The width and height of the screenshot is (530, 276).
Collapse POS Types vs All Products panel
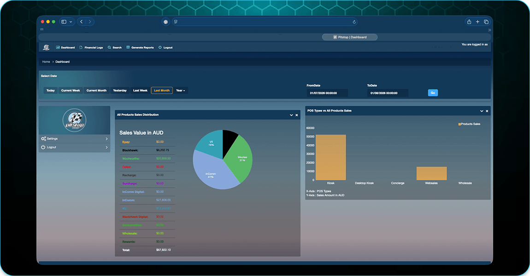point(482,111)
